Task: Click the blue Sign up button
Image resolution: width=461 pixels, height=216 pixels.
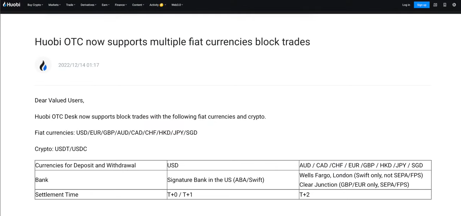Action: [x=422, y=5]
